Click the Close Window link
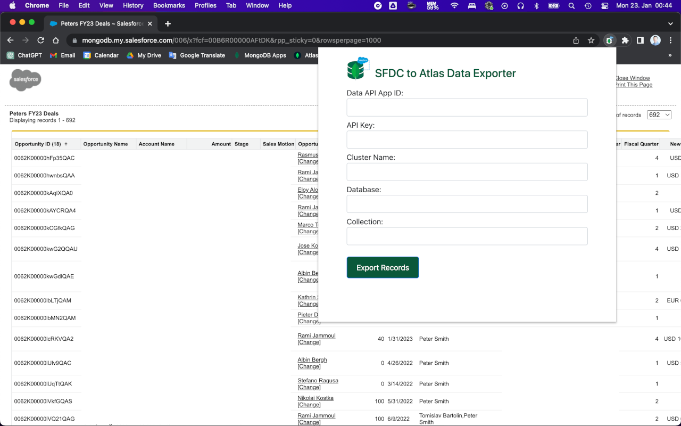Viewport: 681px width, 426px height. click(x=633, y=78)
